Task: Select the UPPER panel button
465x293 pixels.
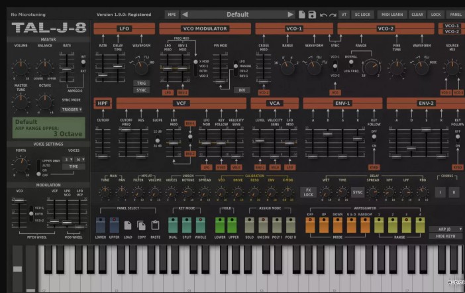Action: [114, 225]
